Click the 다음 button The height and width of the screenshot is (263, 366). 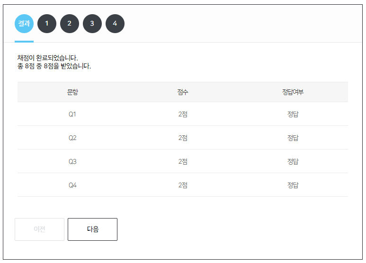point(92,229)
